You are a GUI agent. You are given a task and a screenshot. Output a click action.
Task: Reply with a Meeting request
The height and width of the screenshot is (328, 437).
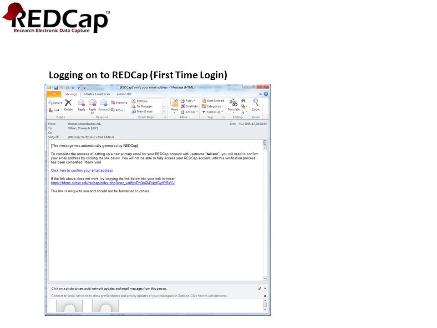point(119,102)
